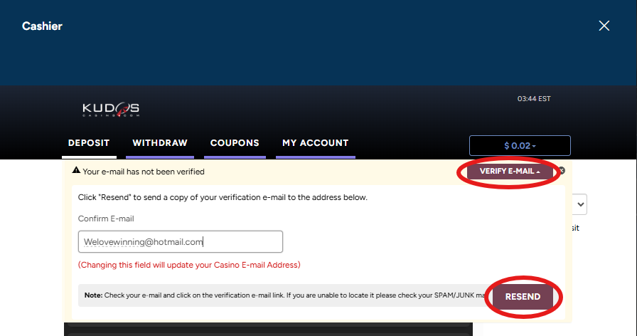Expand the $0.02 balance dropdown
The image size is (637, 336).
tap(520, 146)
